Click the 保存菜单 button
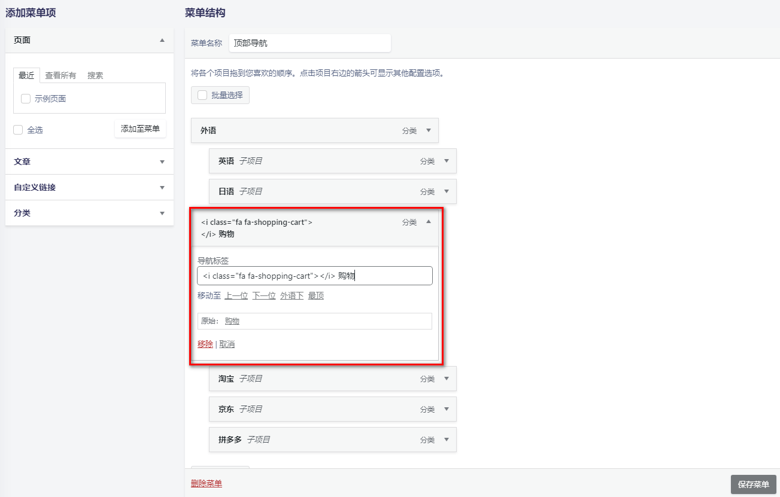This screenshot has height=497, width=780. (754, 484)
